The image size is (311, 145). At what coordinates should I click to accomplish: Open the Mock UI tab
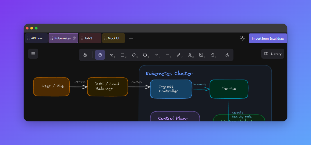click(x=113, y=38)
